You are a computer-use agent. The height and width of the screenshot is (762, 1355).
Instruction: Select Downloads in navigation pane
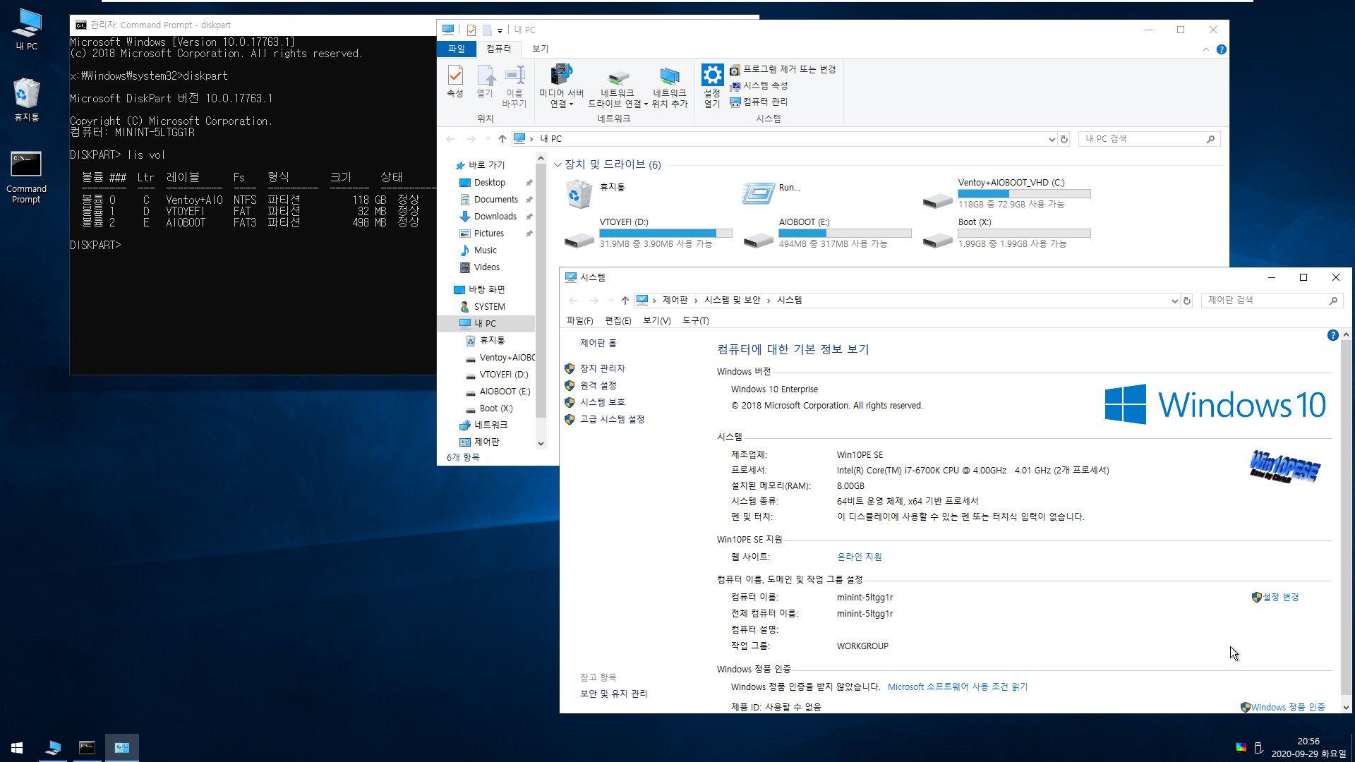tap(495, 217)
